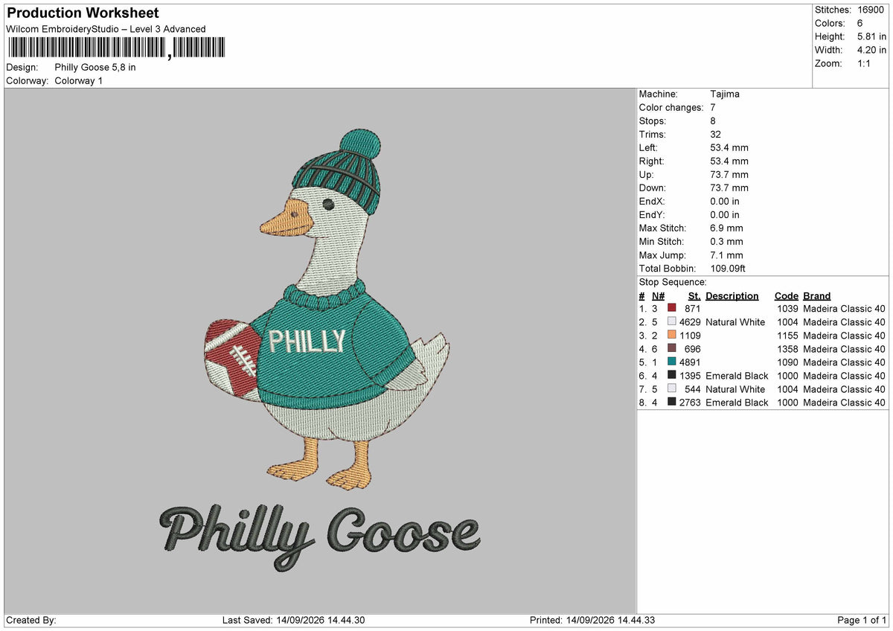Click the design name 'Philly Goose 5,8 in'
Viewport: 893px width, 631px height.
tap(95, 67)
